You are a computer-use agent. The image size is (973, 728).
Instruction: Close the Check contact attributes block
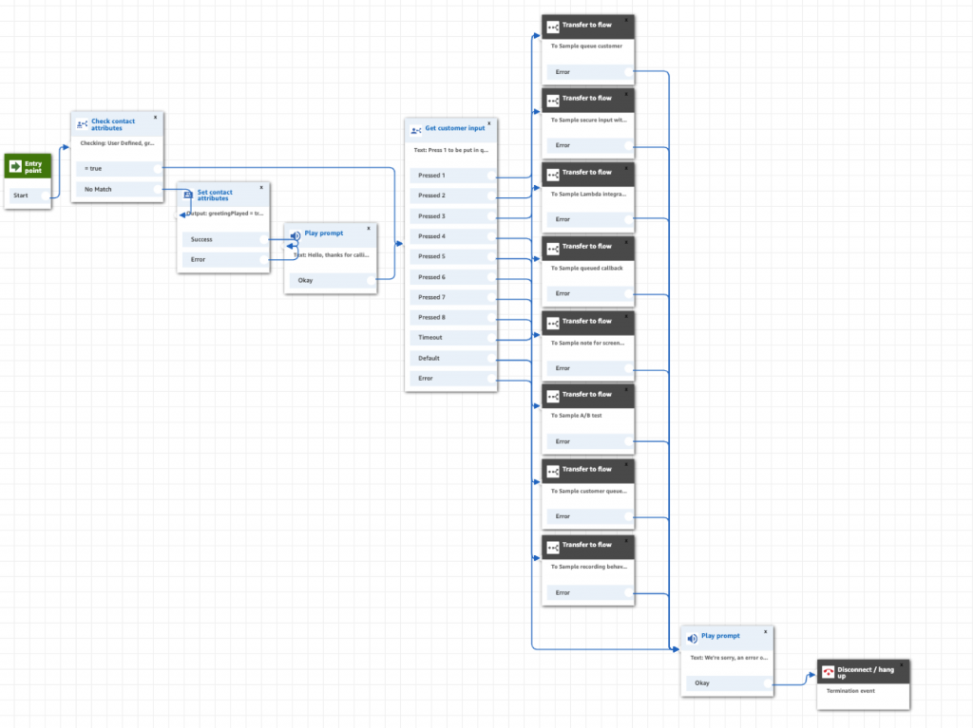pos(156,117)
